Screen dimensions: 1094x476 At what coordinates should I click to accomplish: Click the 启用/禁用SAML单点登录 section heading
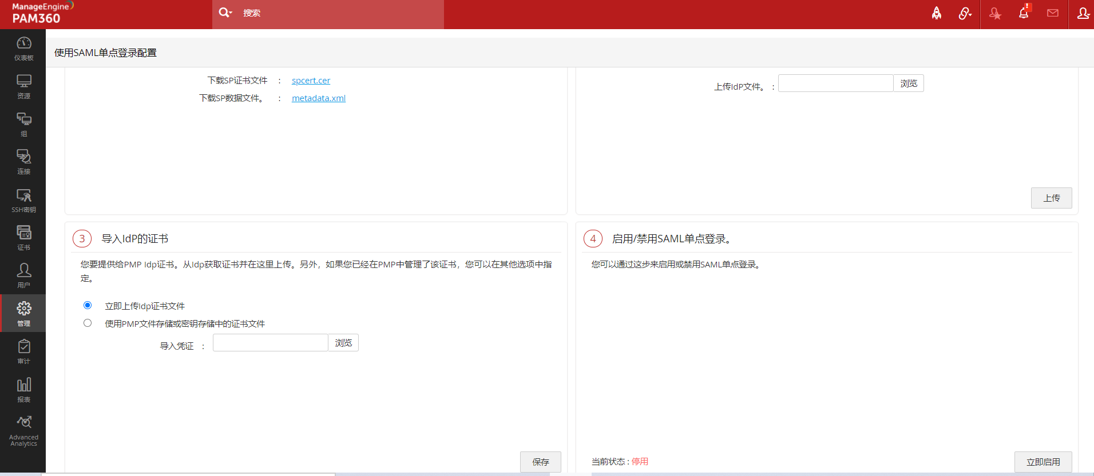[672, 239]
